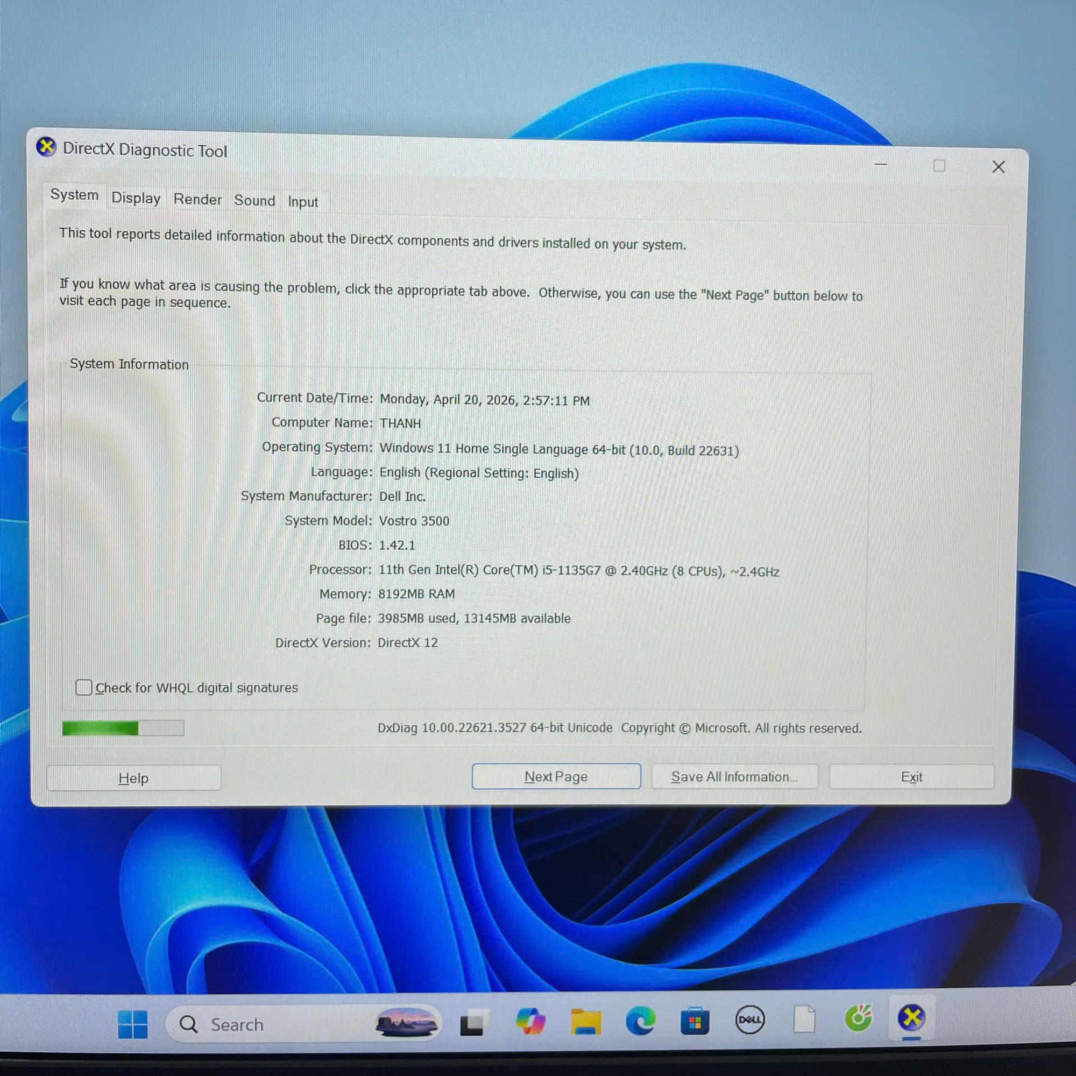Click the date value Monday, April 20, 2026
The width and height of the screenshot is (1076, 1076).
coord(484,400)
